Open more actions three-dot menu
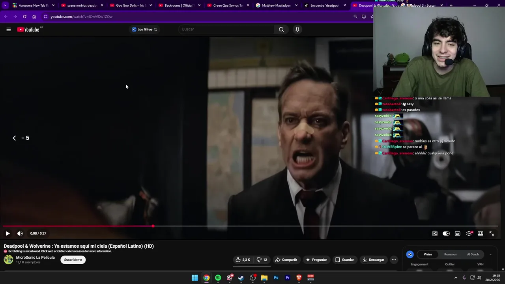 coord(394,260)
